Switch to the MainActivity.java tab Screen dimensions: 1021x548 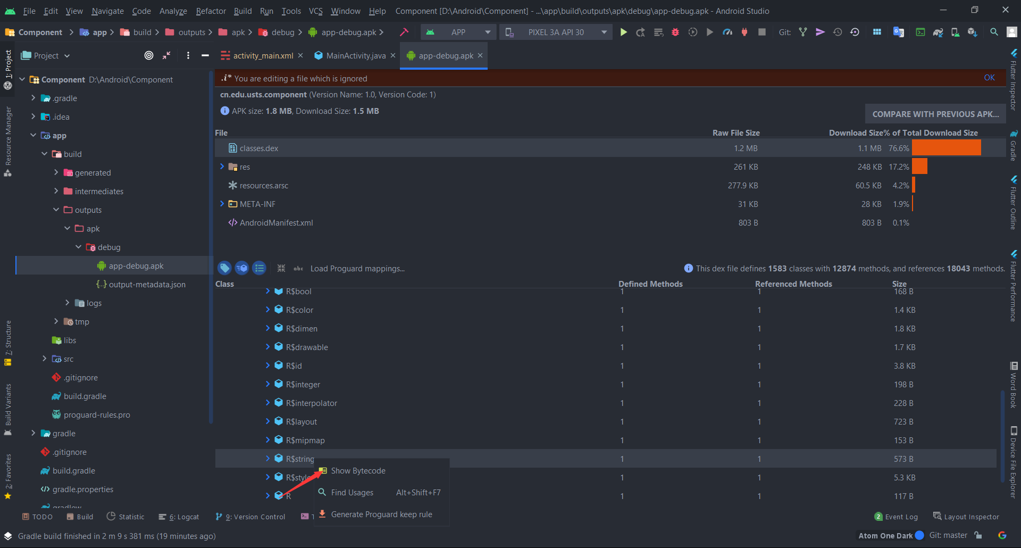(x=354, y=55)
